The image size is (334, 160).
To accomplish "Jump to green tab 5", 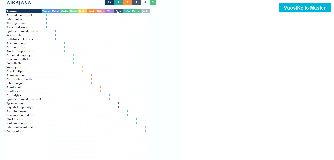I will coord(153,3).
